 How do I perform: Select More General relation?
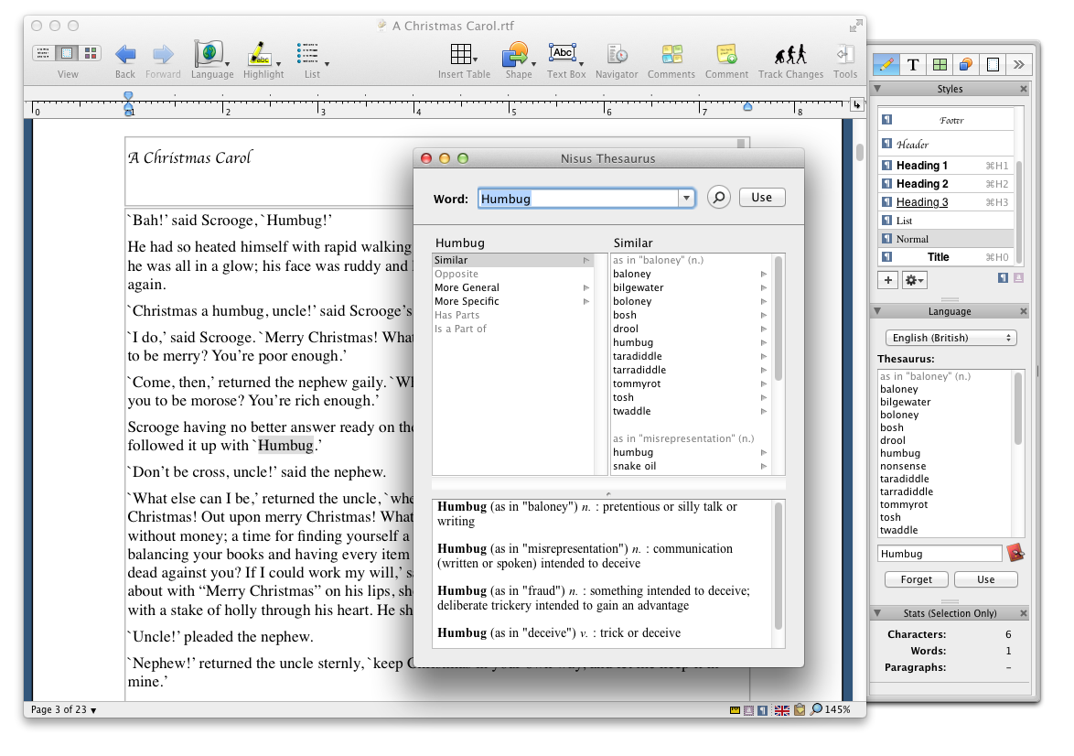[x=511, y=288]
